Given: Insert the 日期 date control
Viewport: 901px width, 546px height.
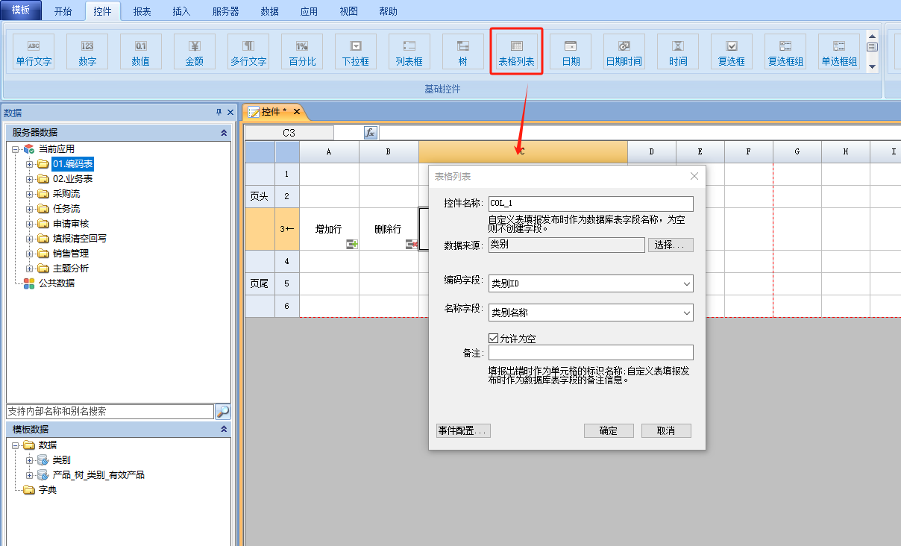Looking at the screenshot, I should coord(571,52).
